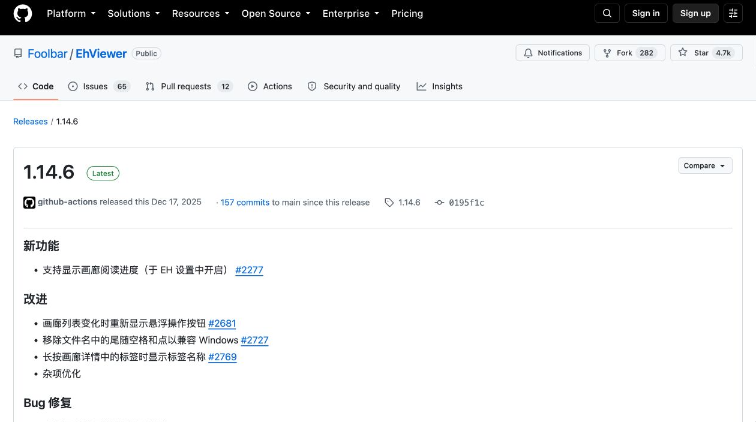This screenshot has width=756, height=422.
Task: Click the Star icon
Action: click(x=683, y=53)
